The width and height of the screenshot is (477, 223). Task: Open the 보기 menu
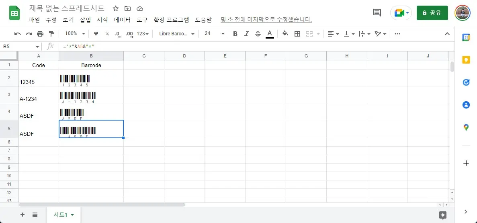point(68,20)
